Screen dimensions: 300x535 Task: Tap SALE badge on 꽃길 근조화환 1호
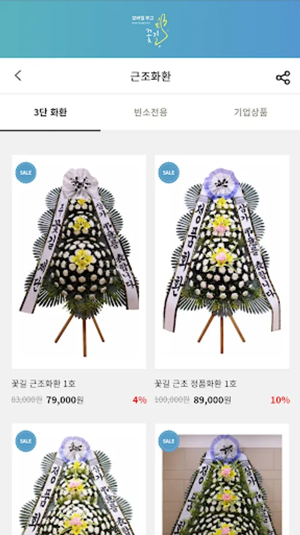pyautogui.click(x=26, y=172)
